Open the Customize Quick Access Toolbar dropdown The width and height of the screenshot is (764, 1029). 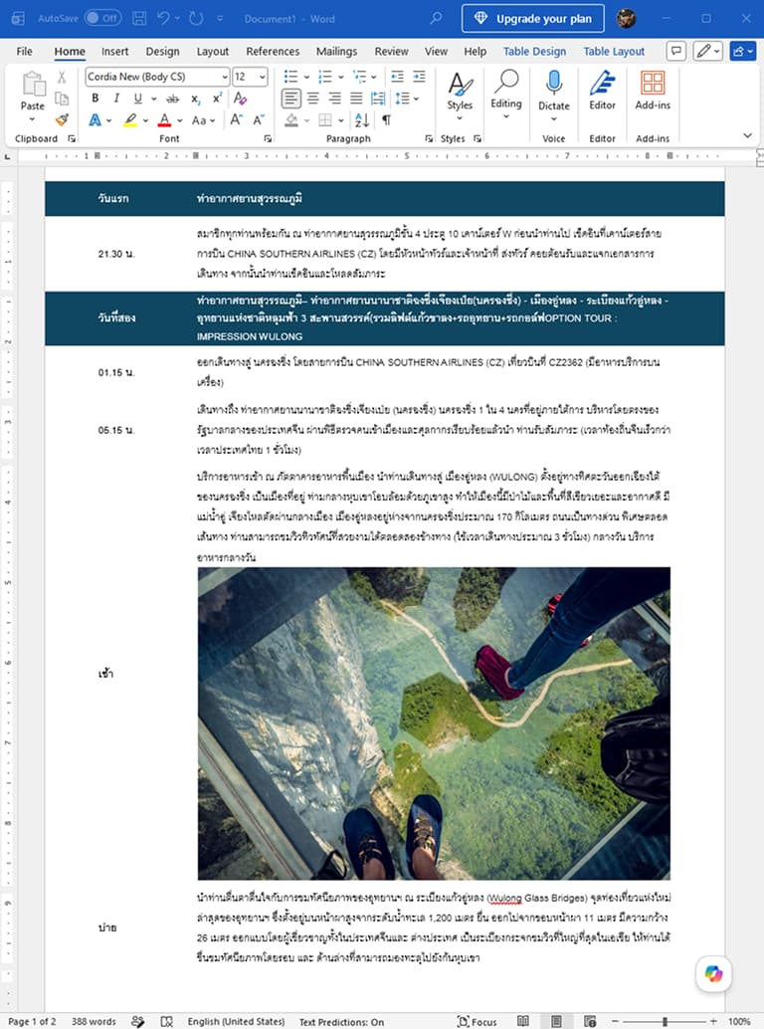(220, 18)
